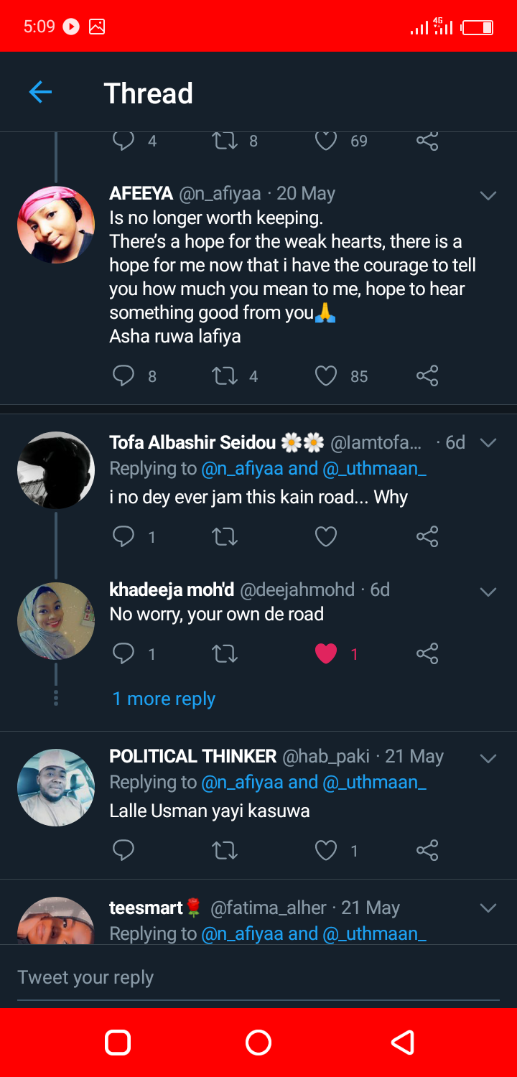Share POLITICAL THINKER's tweet
The height and width of the screenshot is (1077, 517).
click(427, 851)
